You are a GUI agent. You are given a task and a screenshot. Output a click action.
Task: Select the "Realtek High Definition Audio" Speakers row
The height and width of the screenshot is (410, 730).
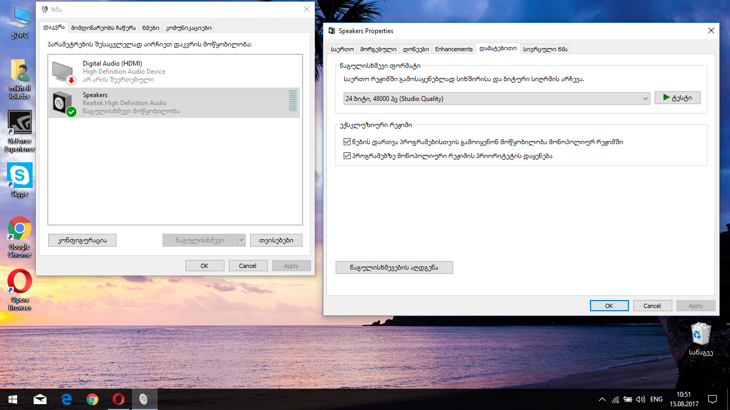pos(174,103)
